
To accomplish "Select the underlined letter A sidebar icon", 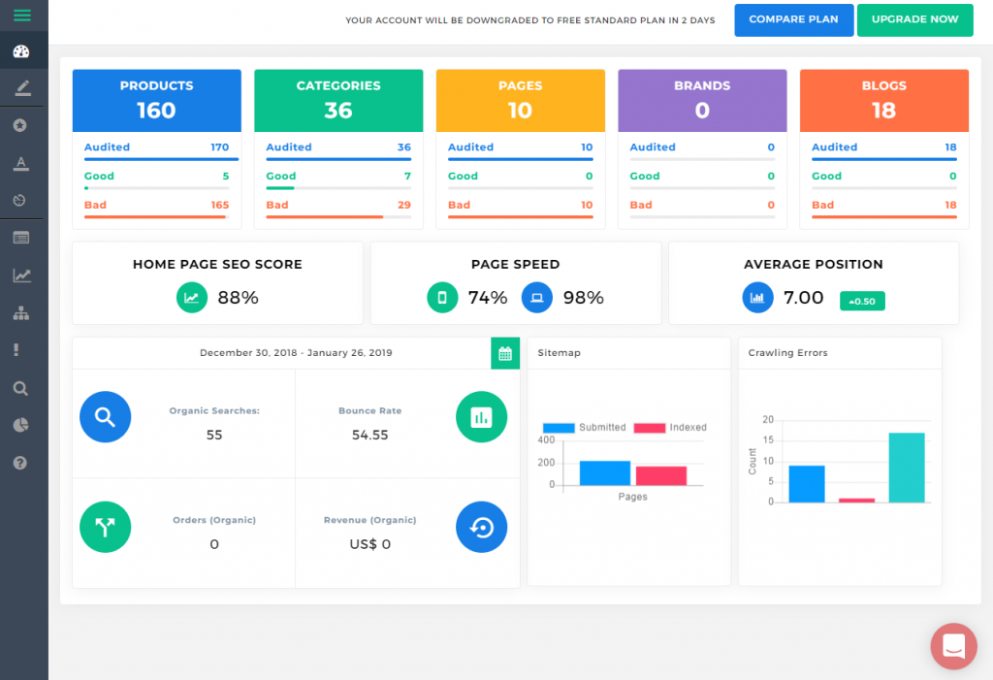I will point(21,162).
